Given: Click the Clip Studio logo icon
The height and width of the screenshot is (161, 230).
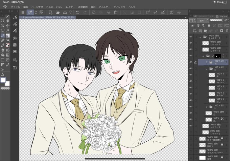Looking at the screenshot, I should (x=5, y=7).
